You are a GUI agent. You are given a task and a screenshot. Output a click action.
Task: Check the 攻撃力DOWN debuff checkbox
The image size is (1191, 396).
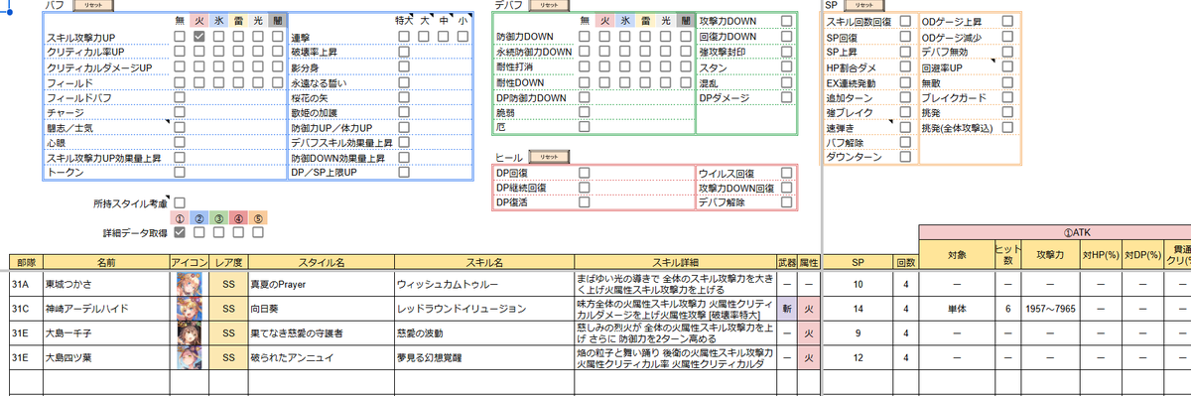click(786, 21)
